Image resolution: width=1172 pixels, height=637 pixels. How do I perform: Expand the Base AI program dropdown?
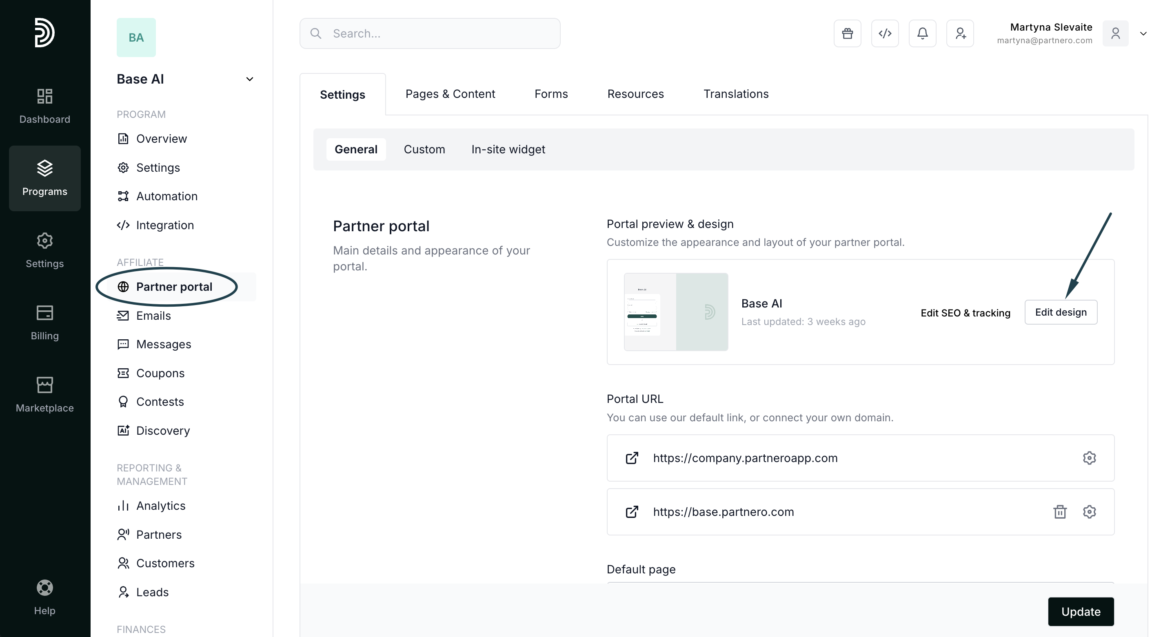pyautogui.click(x=249, y=79)
